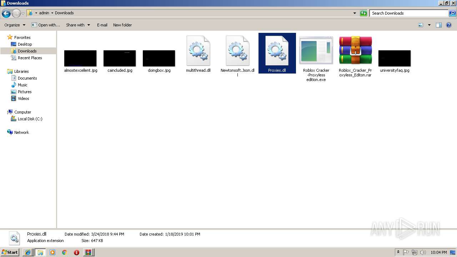Click the Change your view icon
Image resolution: width=457 pixels, height=257 pixels.
coord(421,25)
